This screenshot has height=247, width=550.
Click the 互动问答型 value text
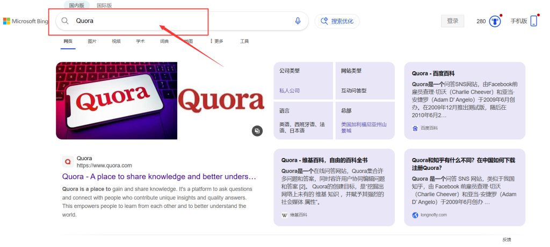354,91
